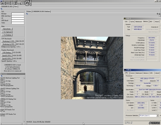Run the Rendering (1 CPU) benchmark

pyautogui.click(x=9, y=41)
